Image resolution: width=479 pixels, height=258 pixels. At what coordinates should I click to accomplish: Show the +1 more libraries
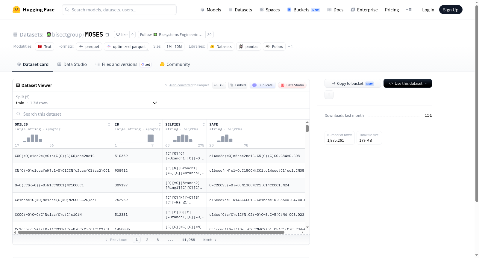290,46
